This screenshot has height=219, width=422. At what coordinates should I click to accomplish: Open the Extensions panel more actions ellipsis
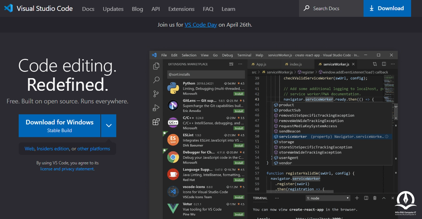coord(240,64)
